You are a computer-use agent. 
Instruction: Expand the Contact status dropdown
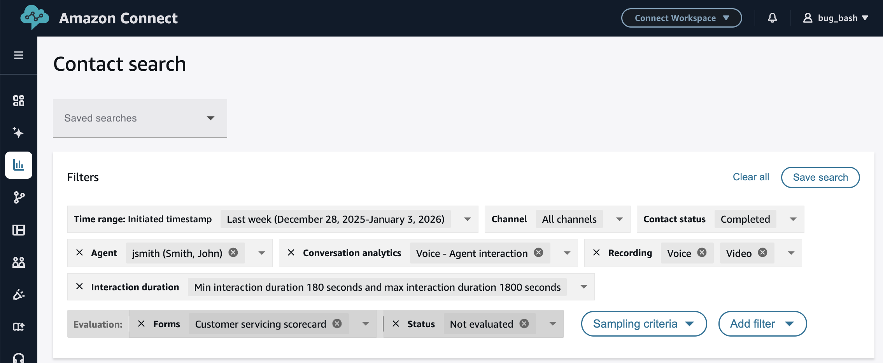[x=793, y=219]
